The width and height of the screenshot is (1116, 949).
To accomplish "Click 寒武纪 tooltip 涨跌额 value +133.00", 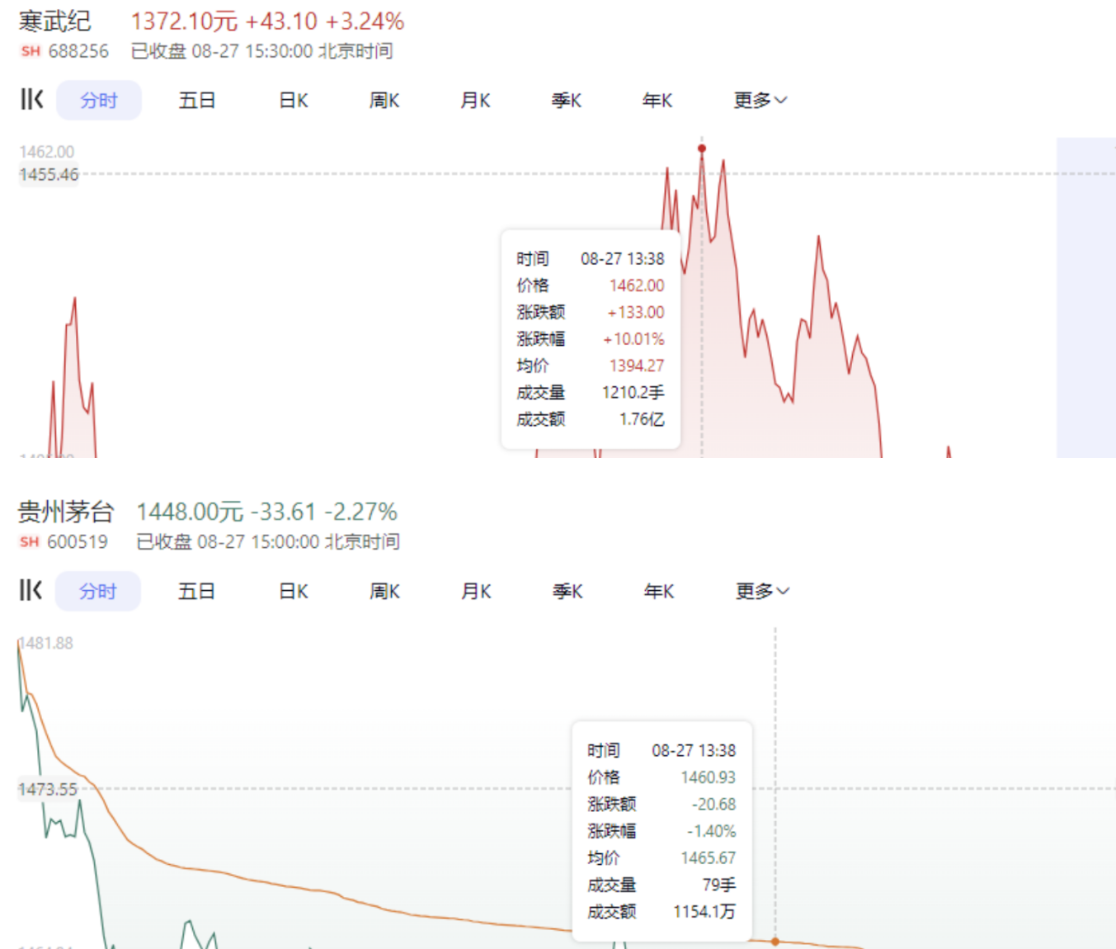I will pos(636,312).
